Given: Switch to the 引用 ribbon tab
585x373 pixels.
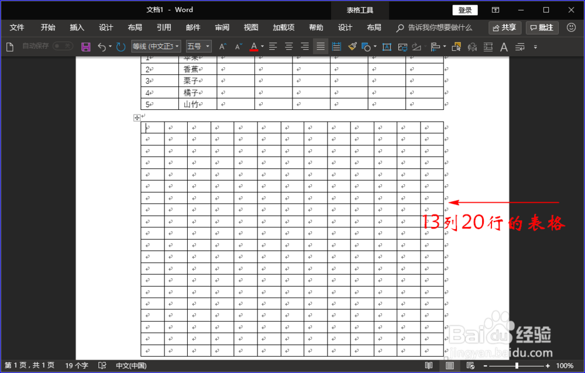Looking at the screenshot, I should pos(164,27).
